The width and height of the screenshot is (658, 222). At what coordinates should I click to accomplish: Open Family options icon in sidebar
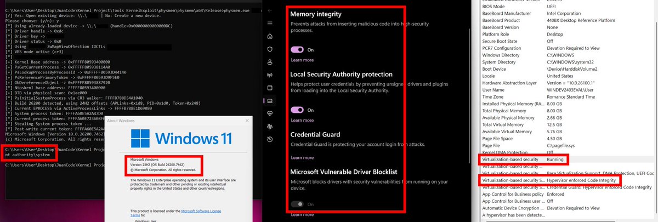(269, 127)
